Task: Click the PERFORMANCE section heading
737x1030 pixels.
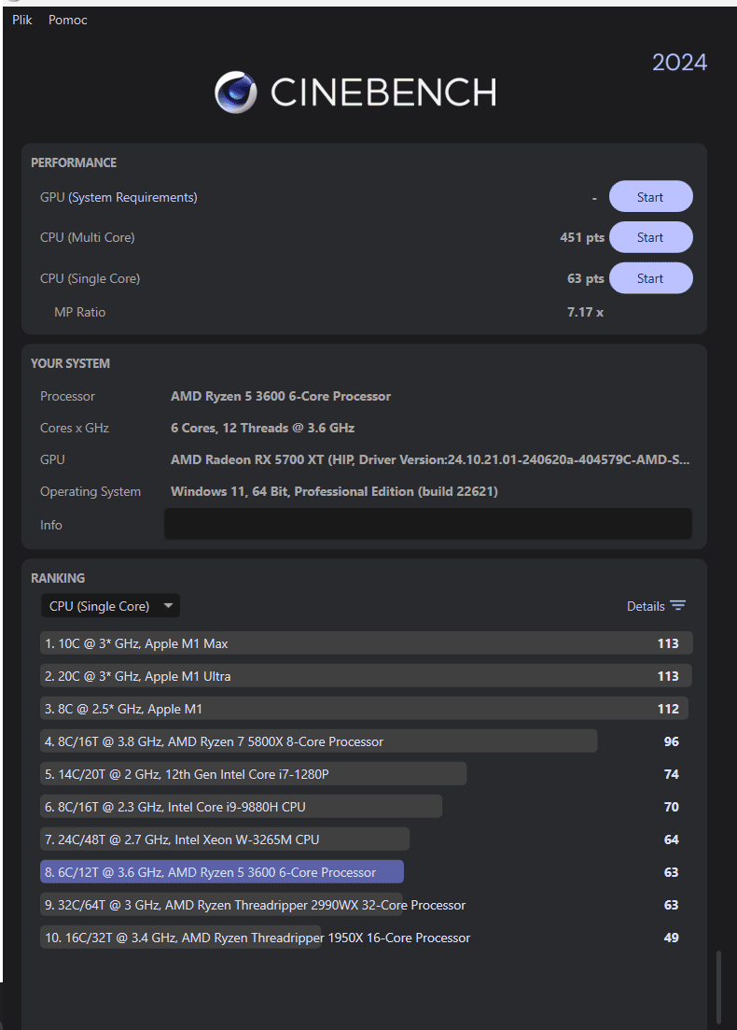Action: 74,162
